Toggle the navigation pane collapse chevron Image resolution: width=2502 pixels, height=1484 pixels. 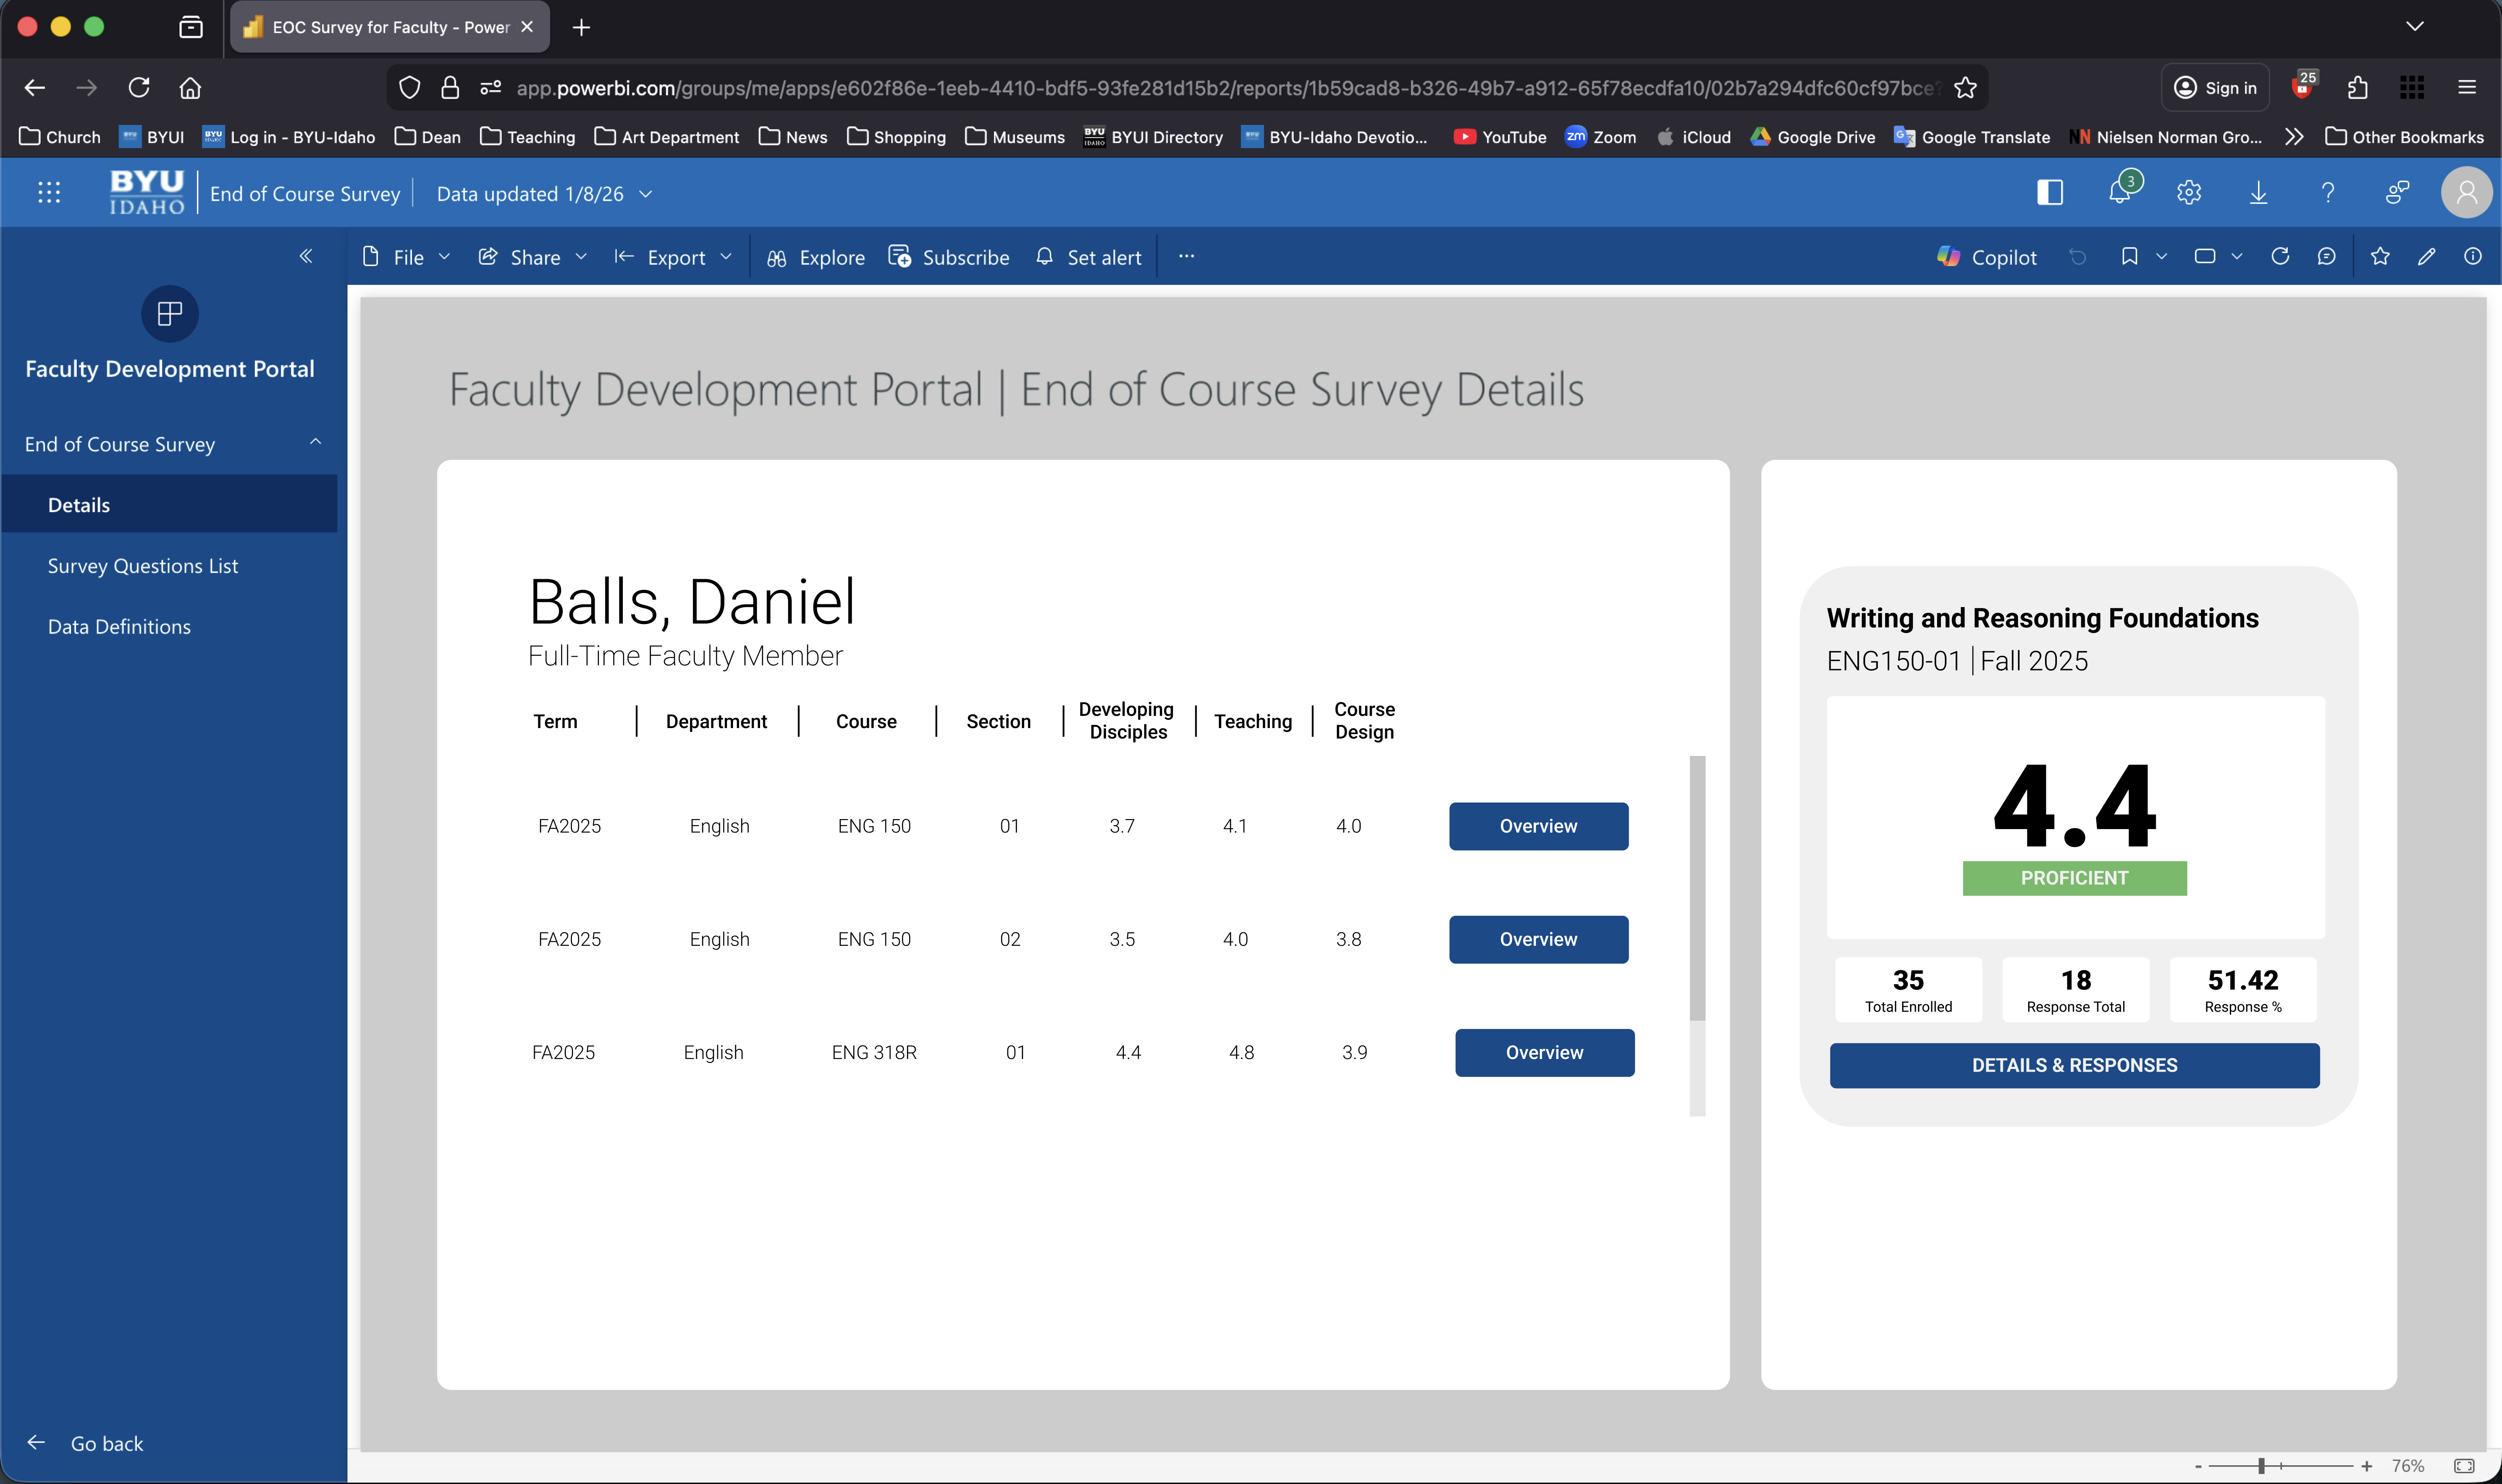pyautogui.click(x=307, y=256)
